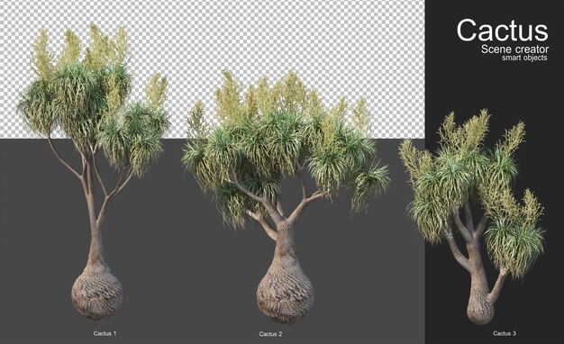This screenshot has height=344, width=564.
Task: Select the Cactus 2 plant image
Action: (286, 197)
